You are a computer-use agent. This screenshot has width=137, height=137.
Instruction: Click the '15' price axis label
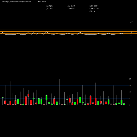click(x=130, y=85)
